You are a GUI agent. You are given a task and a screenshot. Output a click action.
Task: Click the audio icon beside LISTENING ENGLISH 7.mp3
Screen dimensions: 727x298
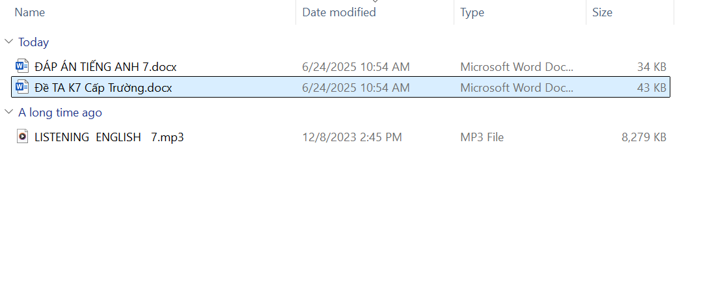coord(22,137)
